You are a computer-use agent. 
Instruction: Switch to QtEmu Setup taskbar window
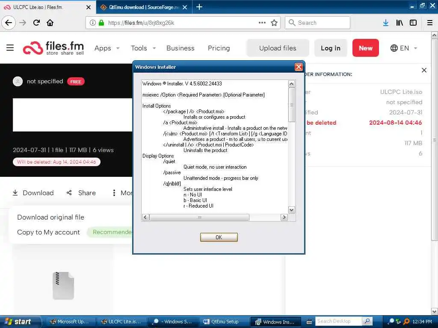224,322
